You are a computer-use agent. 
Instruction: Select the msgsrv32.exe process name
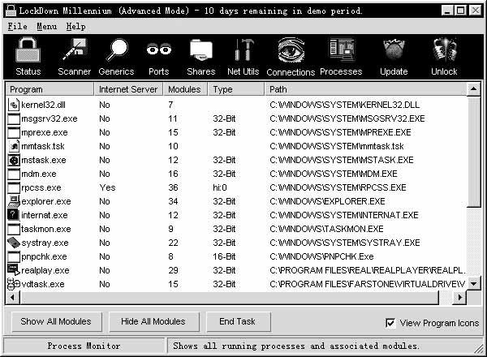[49, 119]
